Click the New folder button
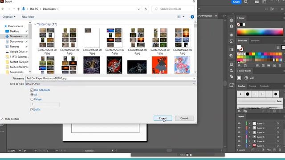This screenshot has height=160, width=285. coord(28,17)
